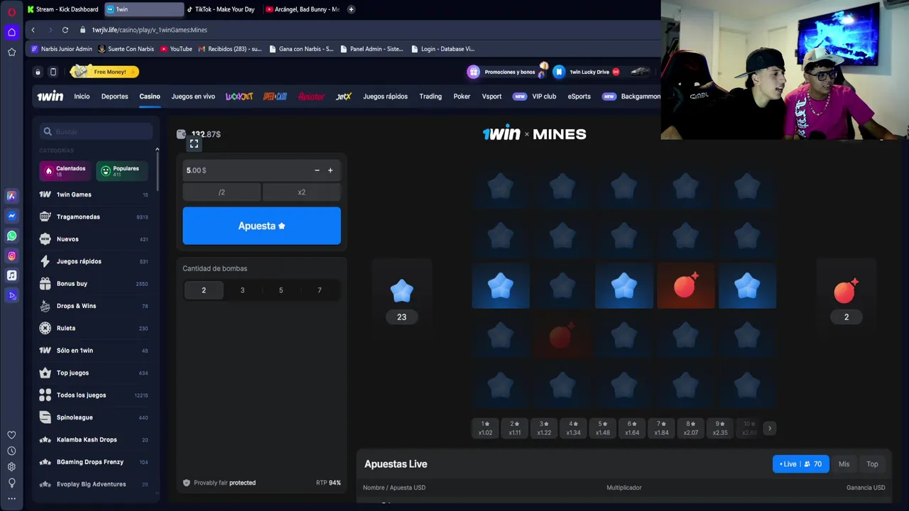Open Messenger from the Opera sidebar
The height and width of the screenshot is (511, 909).
click(x=11, y=216)
